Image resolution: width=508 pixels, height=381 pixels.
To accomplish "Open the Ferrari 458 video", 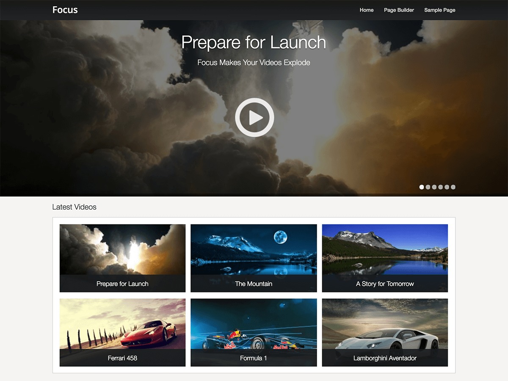I will pos(122,326).
